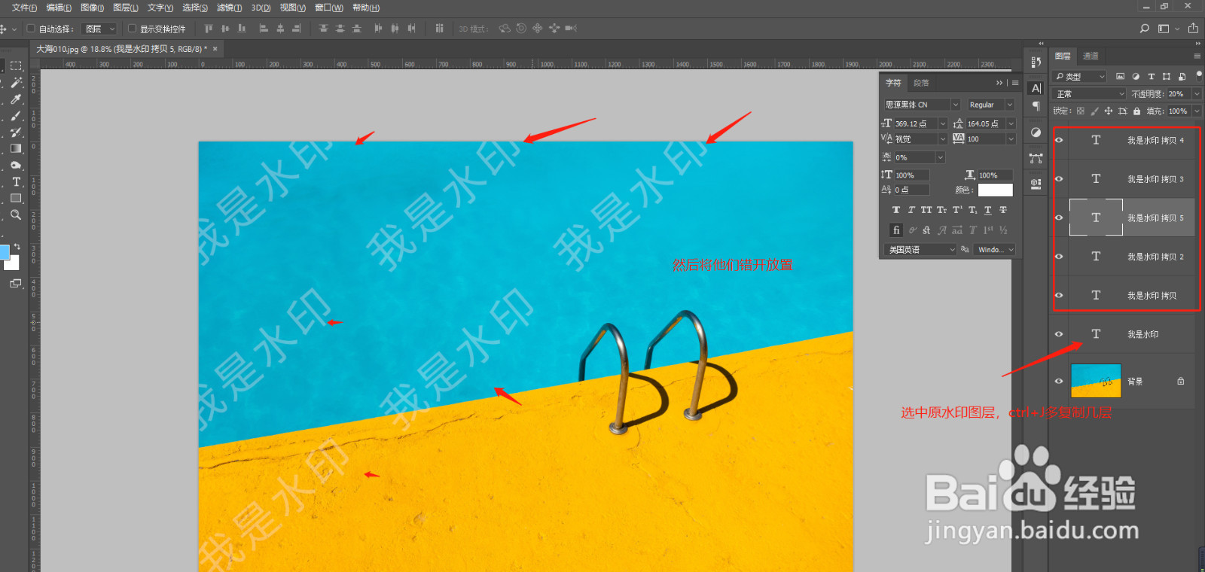Click the 背景 layer thumbnail
This screenshot has height=572, width=1205.
pyautogui.click(x=1096, y=381)
